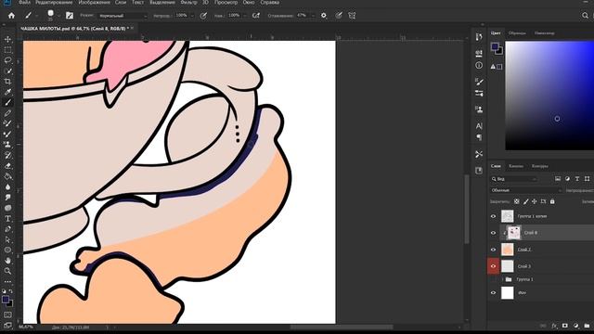
Task: Toggle pressure for opacity icon
Action: click(203, 16)
